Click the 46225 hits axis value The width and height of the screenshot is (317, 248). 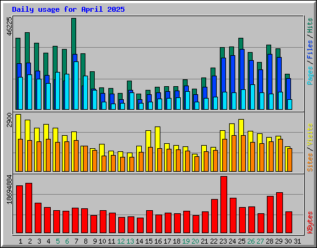tap(9, 26)
